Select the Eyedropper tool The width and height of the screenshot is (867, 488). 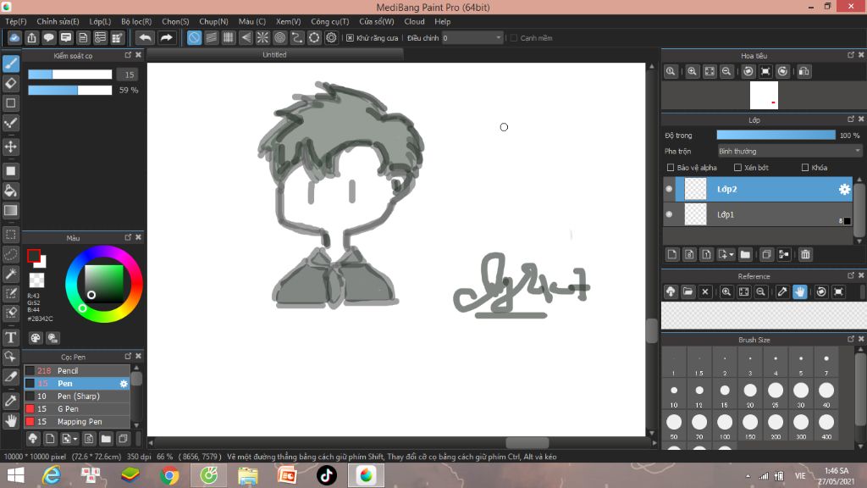tap(11, 401)
